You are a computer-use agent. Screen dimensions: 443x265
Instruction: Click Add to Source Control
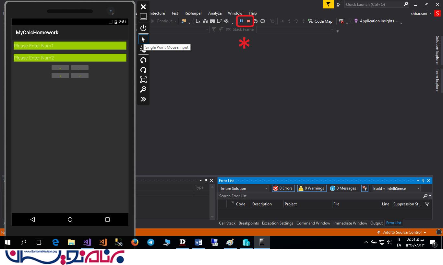click(402, 232)
